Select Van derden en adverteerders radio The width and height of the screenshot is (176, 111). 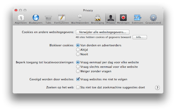[78, 45]
